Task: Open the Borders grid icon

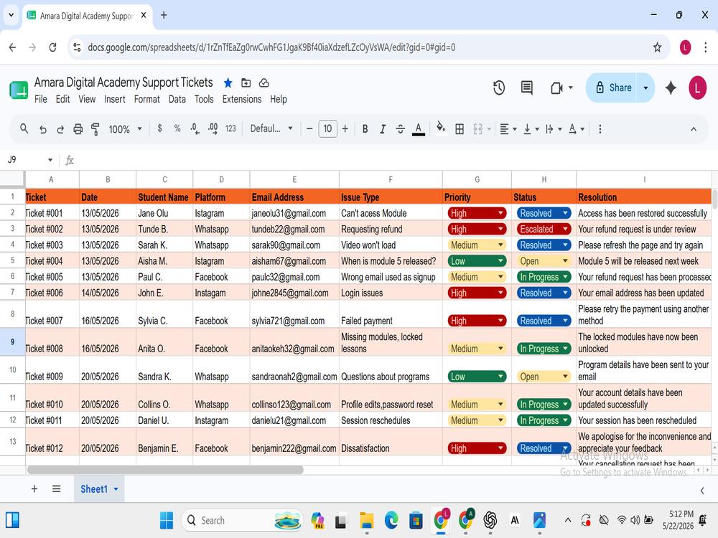Action: 460,129
